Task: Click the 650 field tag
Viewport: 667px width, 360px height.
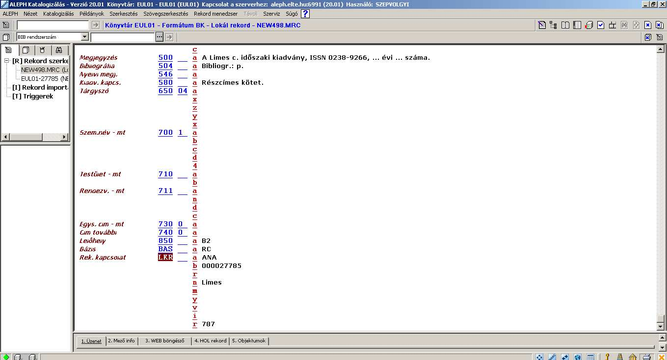Action: (x=165, y=91)
